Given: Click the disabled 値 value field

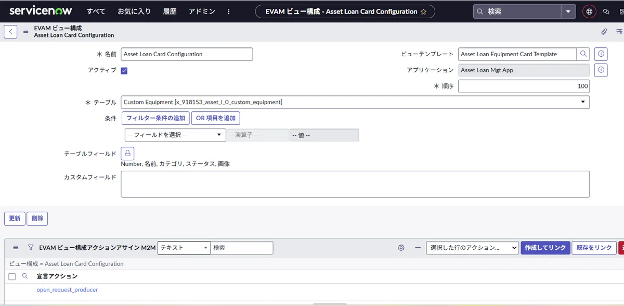Looking at the screenshot, I should pos(324,135).
